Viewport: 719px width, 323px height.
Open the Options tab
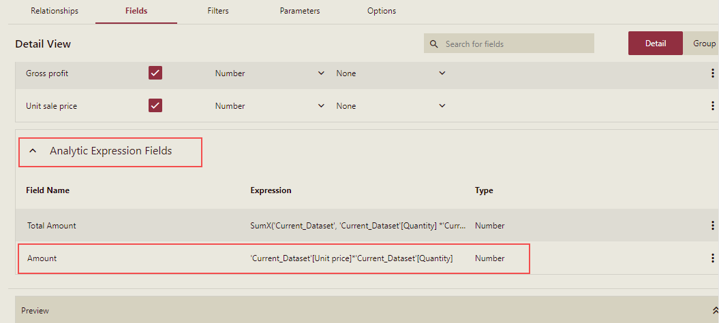(x=382, y=10)
